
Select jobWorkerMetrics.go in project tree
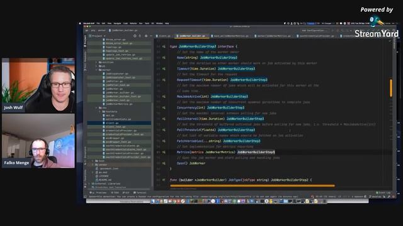119,104
